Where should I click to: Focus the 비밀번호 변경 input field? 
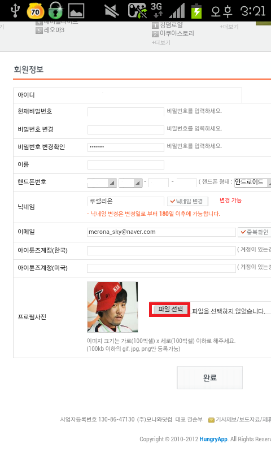point(126,130)
